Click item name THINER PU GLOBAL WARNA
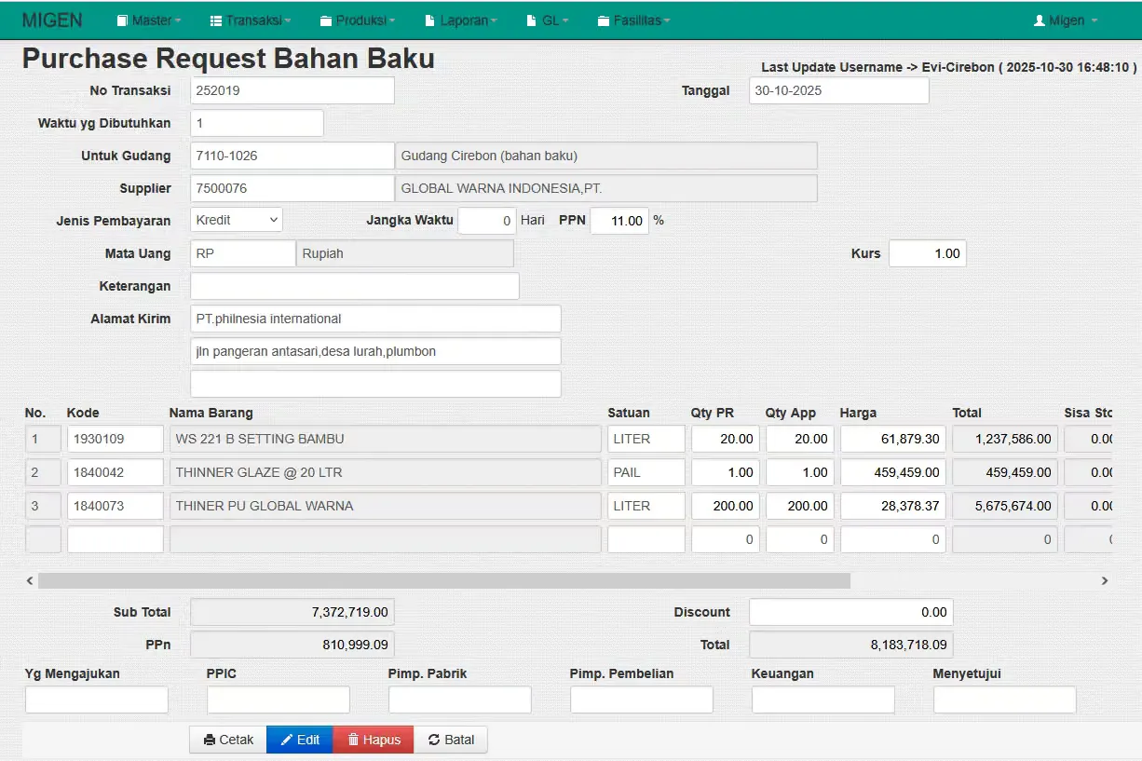1142x761 pixels. coord(386,506)
